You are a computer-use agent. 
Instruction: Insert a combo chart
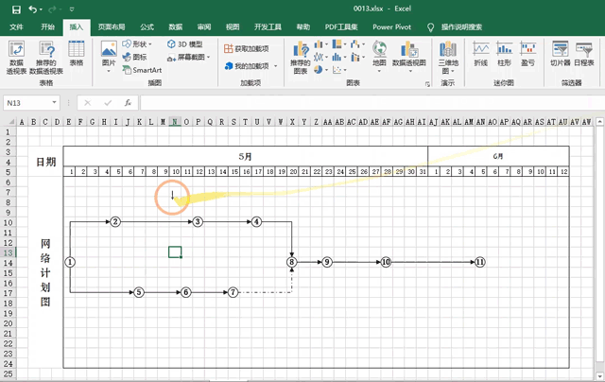[357, 57]
